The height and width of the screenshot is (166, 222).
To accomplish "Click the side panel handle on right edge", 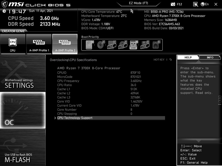I will tap(220, 100).
